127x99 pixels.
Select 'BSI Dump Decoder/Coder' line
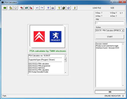point(39,72)
